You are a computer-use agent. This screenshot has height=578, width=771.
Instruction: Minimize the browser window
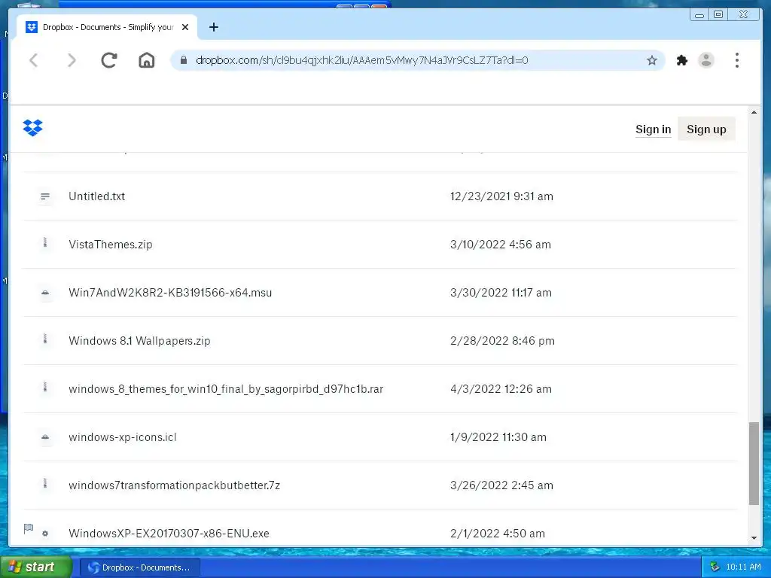coord(699,14)
